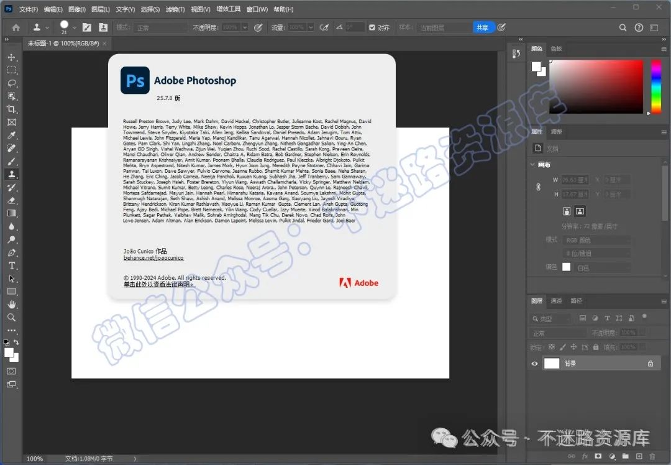
Task: Swap foreground and background colors arrow
Action: tap(16, 342)
